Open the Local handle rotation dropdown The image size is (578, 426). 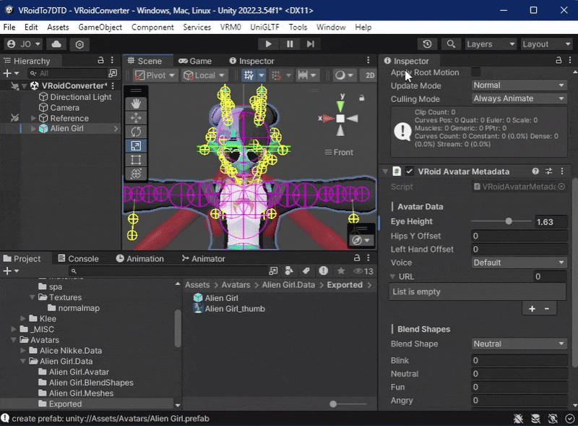tap(204, 75)
